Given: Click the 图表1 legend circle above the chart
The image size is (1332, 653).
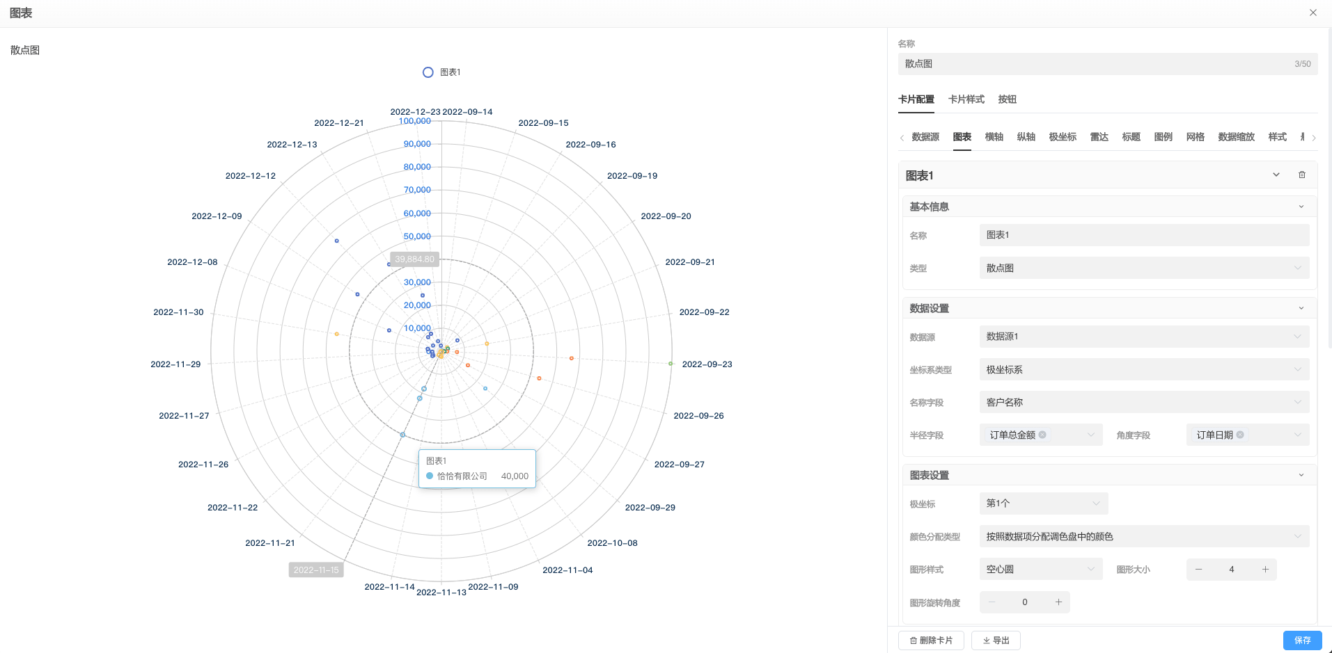Looking at the screenshot, I should (x=428, y=72).
